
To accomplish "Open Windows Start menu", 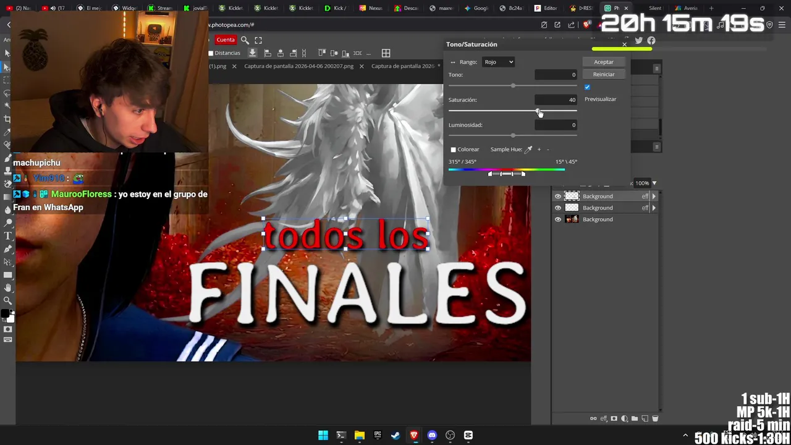I will tap(323, 435).
